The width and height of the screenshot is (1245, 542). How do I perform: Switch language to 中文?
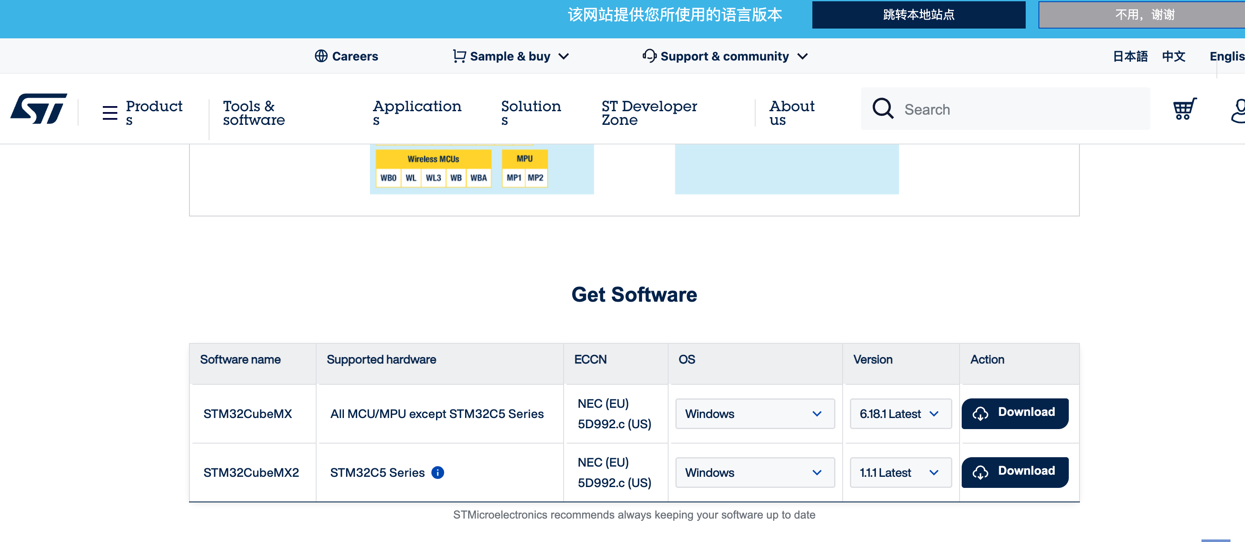click(x=1173, y=56)
